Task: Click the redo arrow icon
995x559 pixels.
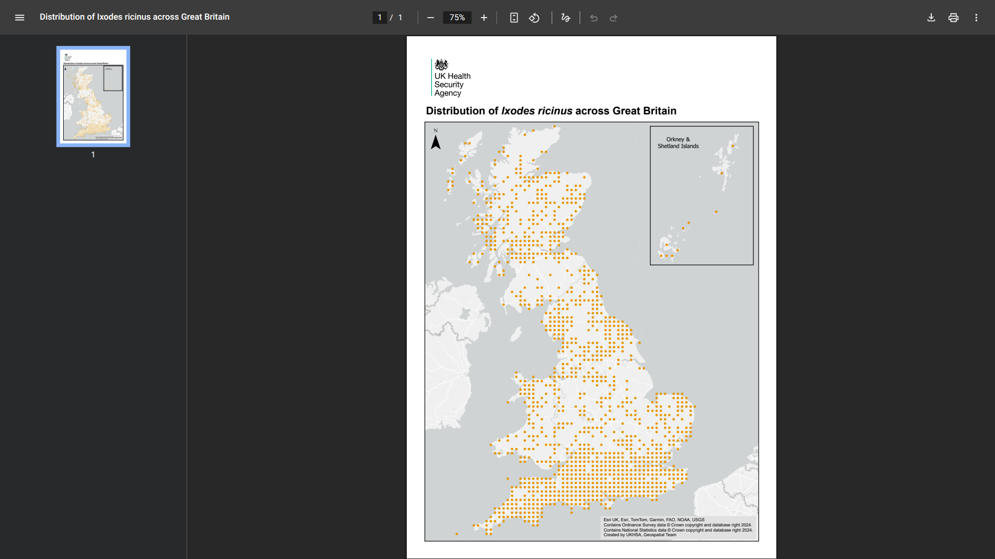Action: [614, 18]
